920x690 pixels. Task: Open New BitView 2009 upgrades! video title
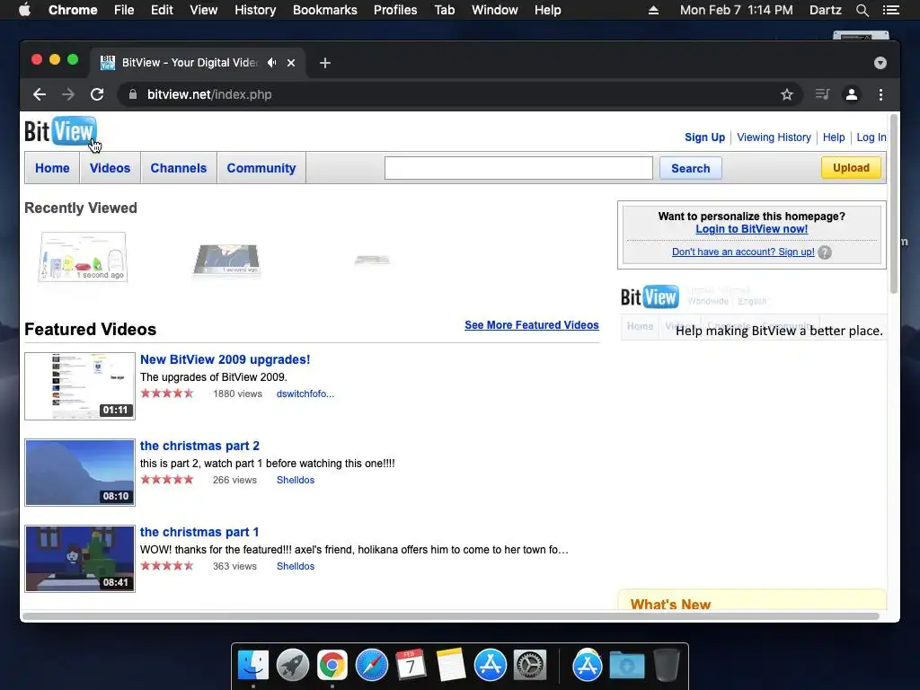point(225,359)
